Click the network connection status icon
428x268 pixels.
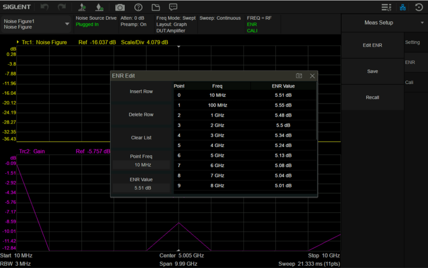[402, 7]
